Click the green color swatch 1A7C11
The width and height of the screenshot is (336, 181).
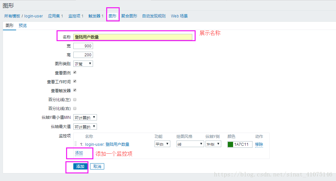[x=230, y=144]
